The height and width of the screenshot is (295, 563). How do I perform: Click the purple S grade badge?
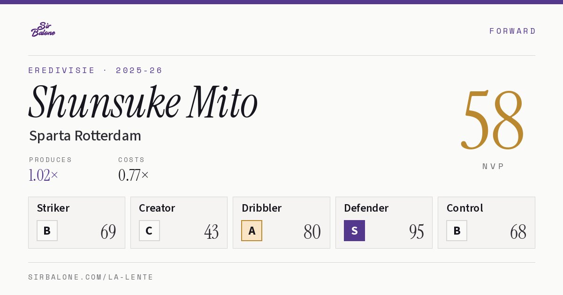(x=354, y=230)
